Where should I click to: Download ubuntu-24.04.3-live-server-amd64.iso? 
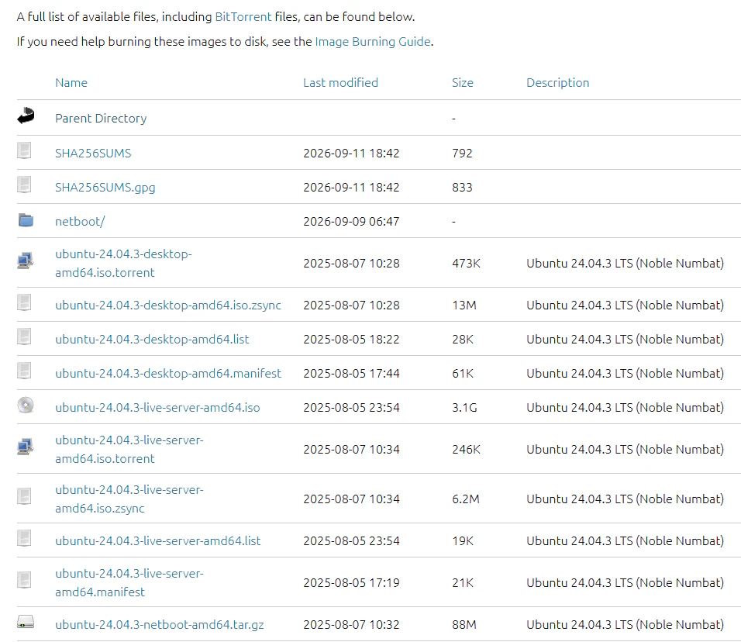[x=157, y=408]
